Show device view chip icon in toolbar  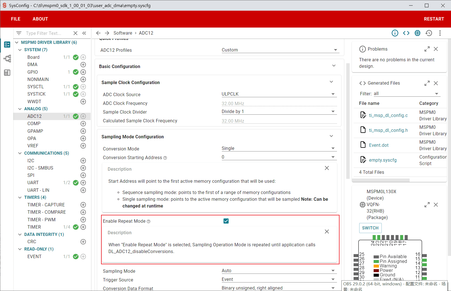pos(417,33)
